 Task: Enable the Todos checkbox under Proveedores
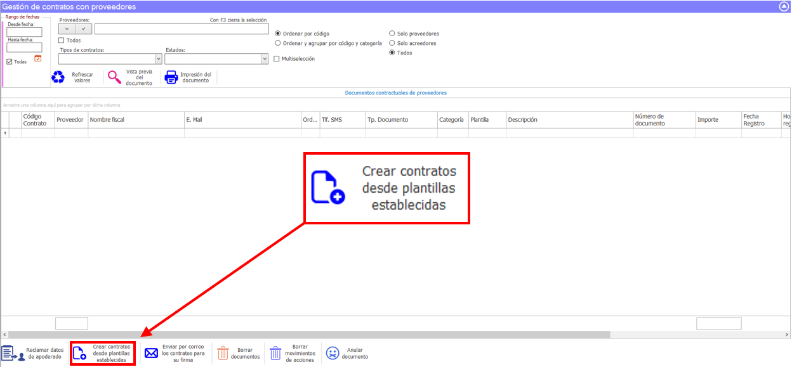(x=60, y=40)
